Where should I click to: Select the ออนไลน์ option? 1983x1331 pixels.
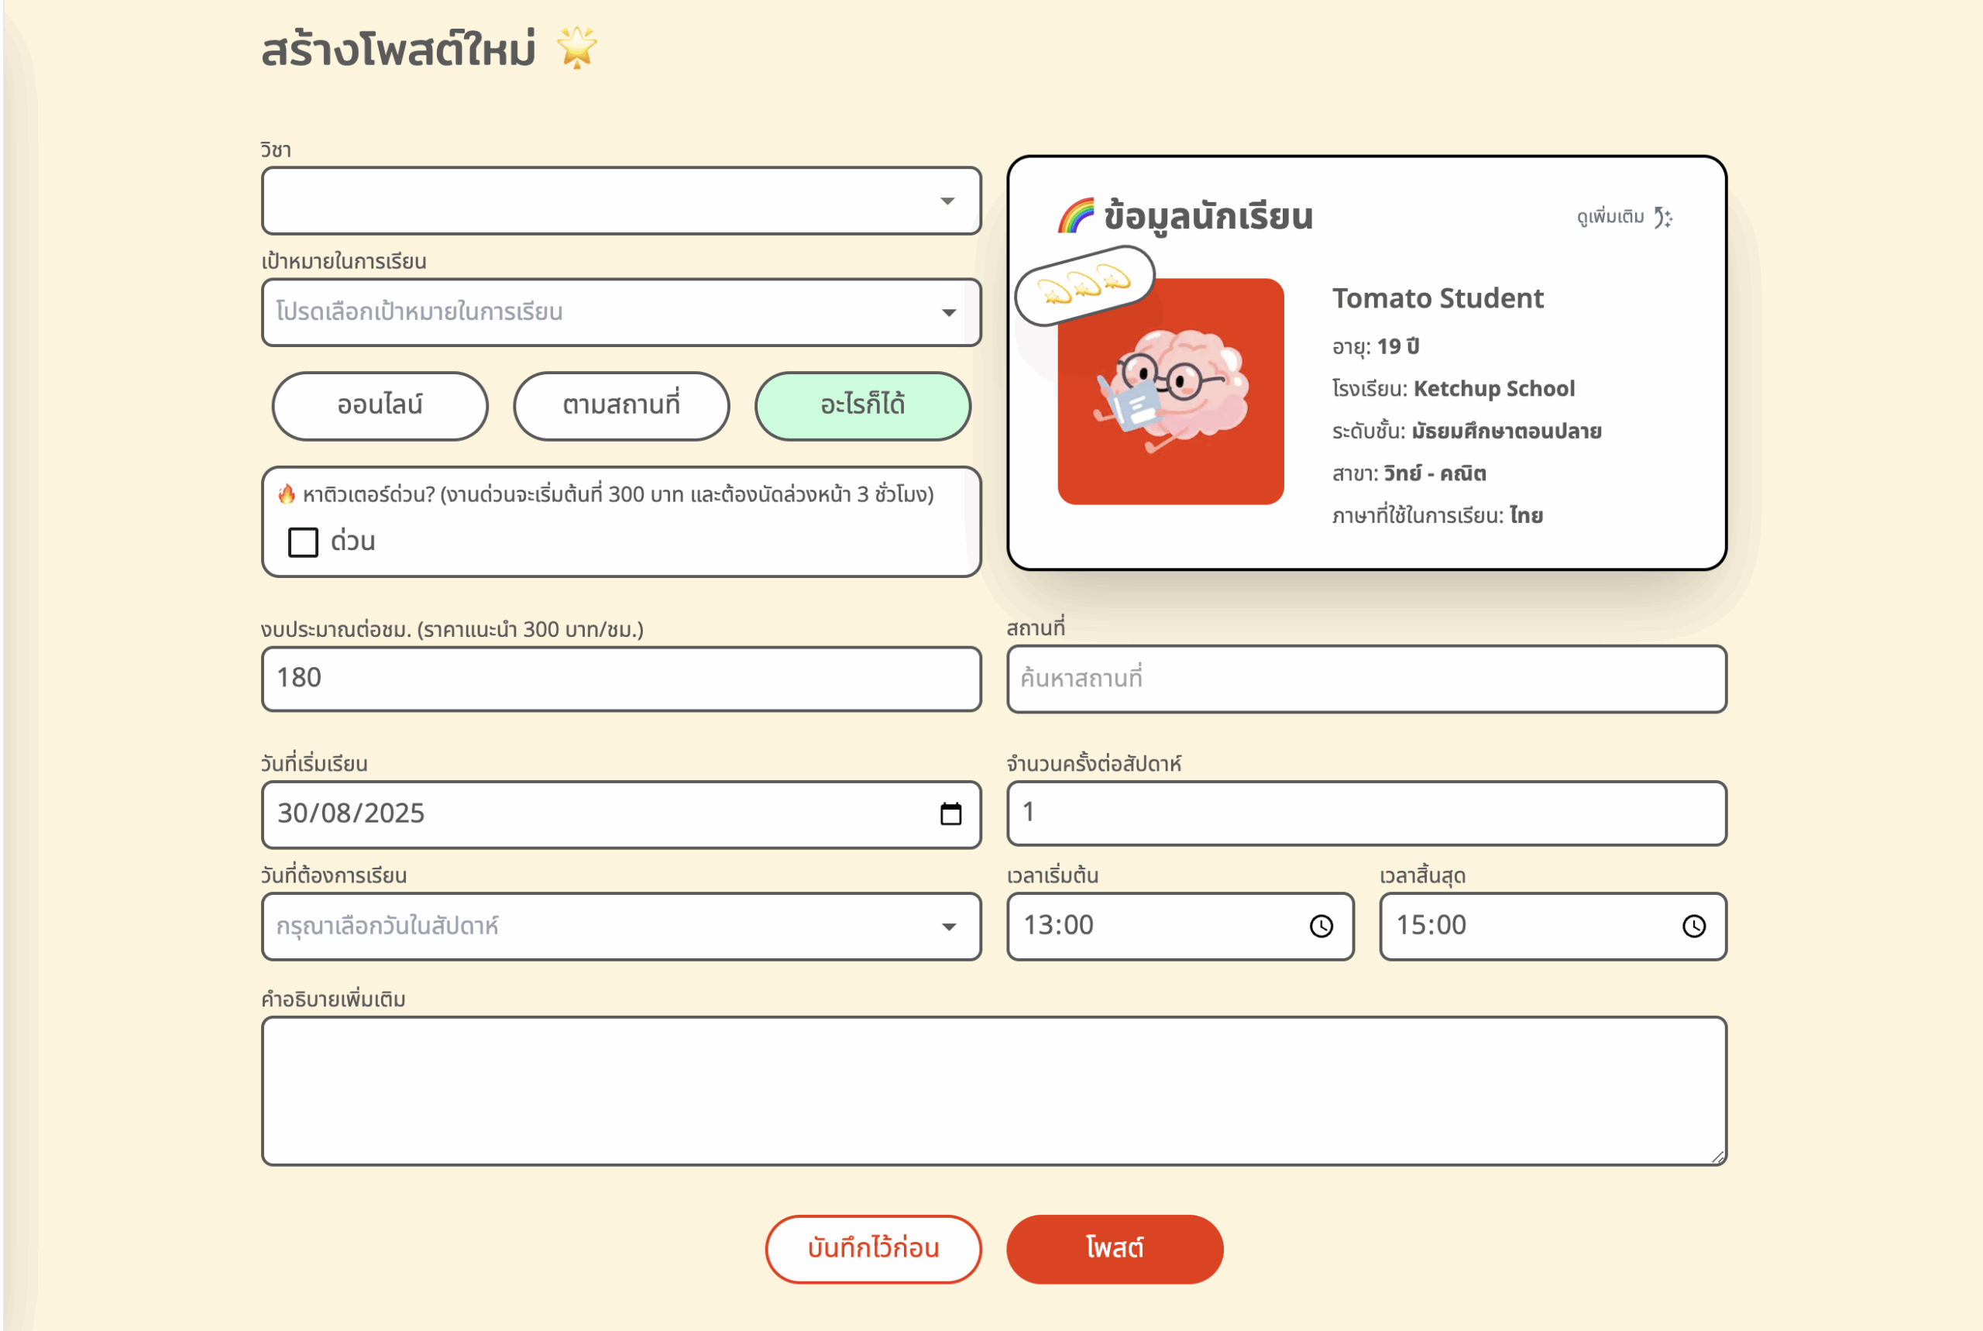[380, 406]
